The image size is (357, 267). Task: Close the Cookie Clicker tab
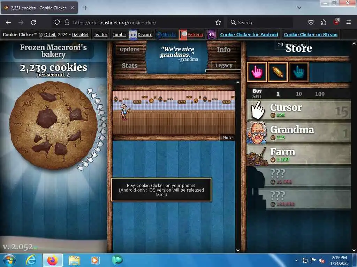72,8
